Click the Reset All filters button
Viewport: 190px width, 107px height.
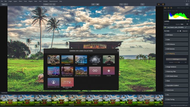pyautogui.click(x=185, y=31)
